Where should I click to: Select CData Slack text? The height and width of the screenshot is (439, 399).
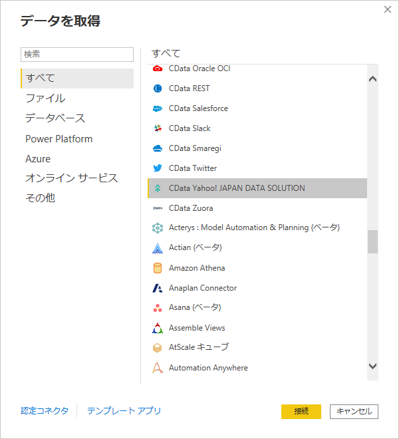190,128
